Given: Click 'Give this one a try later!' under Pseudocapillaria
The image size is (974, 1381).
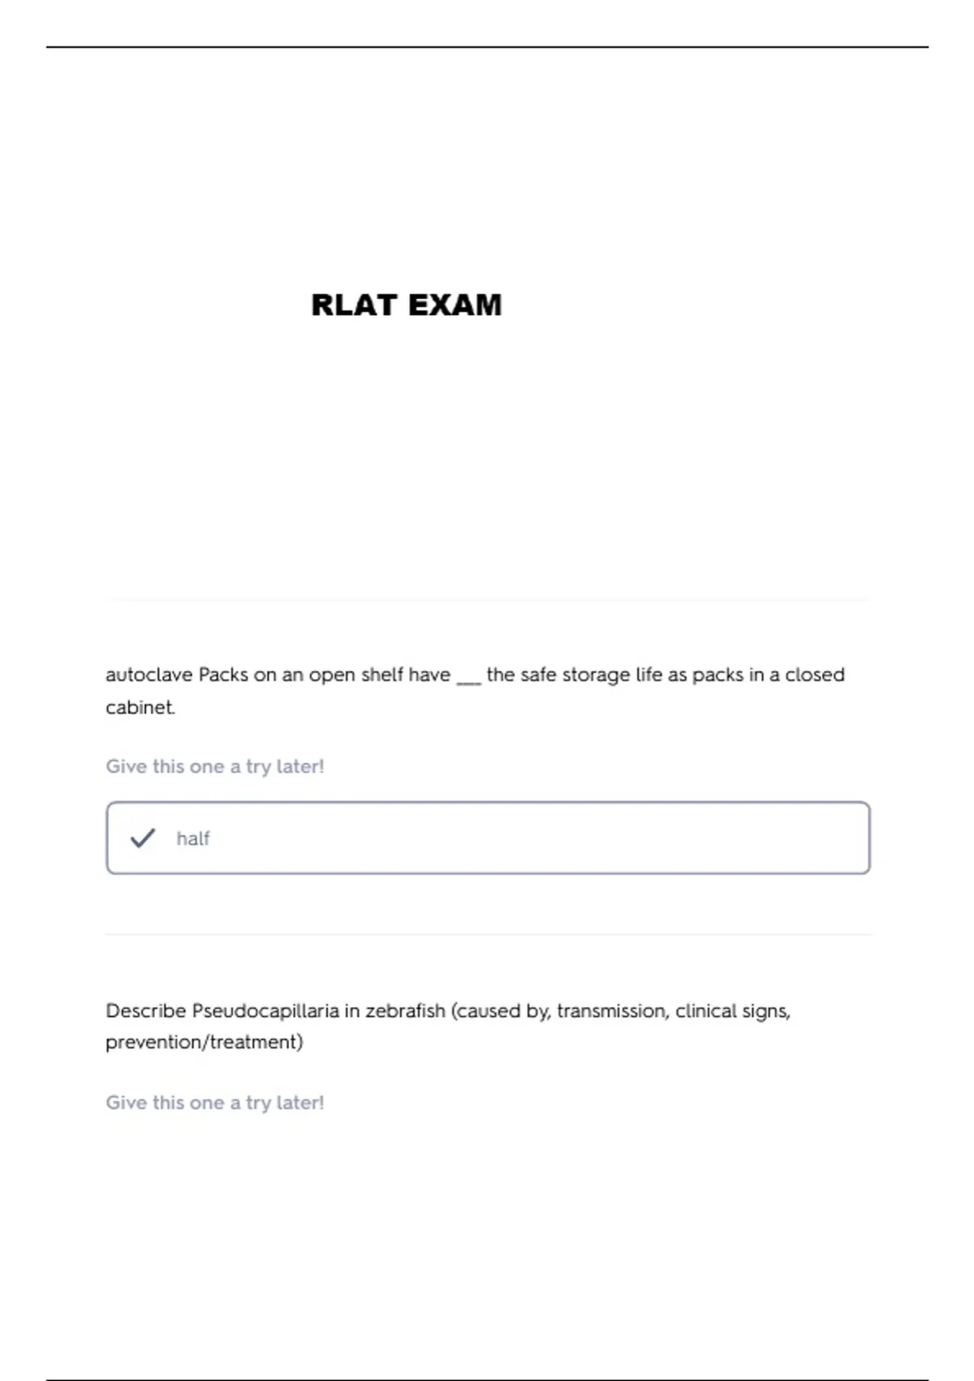Looking at the screenshot, I should coord(215,1102).
